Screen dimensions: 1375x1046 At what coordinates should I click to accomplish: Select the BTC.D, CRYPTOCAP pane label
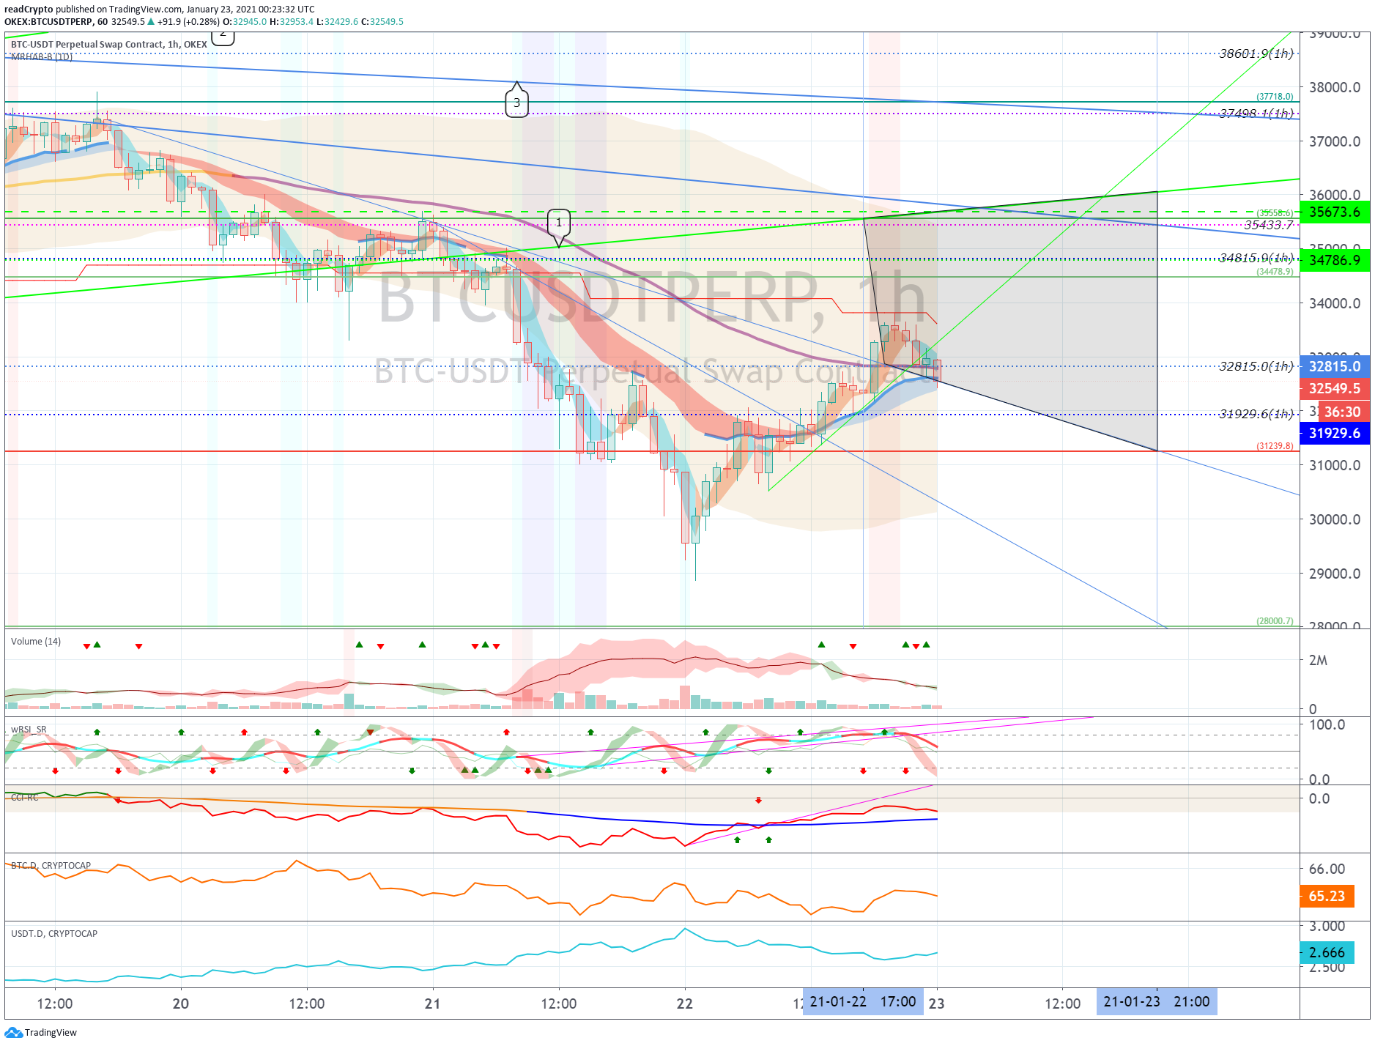tap(51, 865)
